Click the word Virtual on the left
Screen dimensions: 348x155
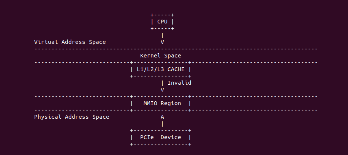pos(46,42)
